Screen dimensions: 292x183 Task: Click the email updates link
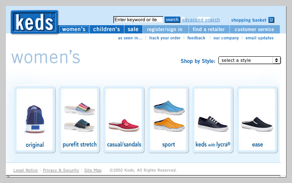[259, 38]
